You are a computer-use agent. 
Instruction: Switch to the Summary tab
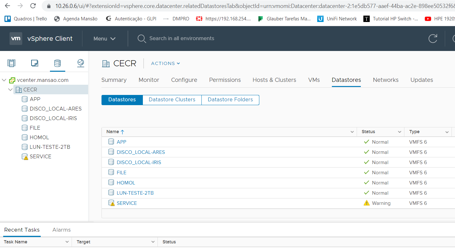point(114,80)
